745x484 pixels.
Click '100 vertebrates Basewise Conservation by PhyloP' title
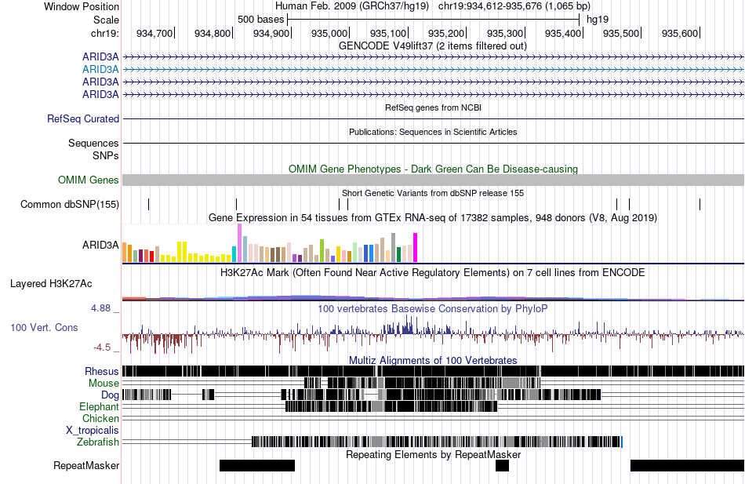[x=433, y=309]
